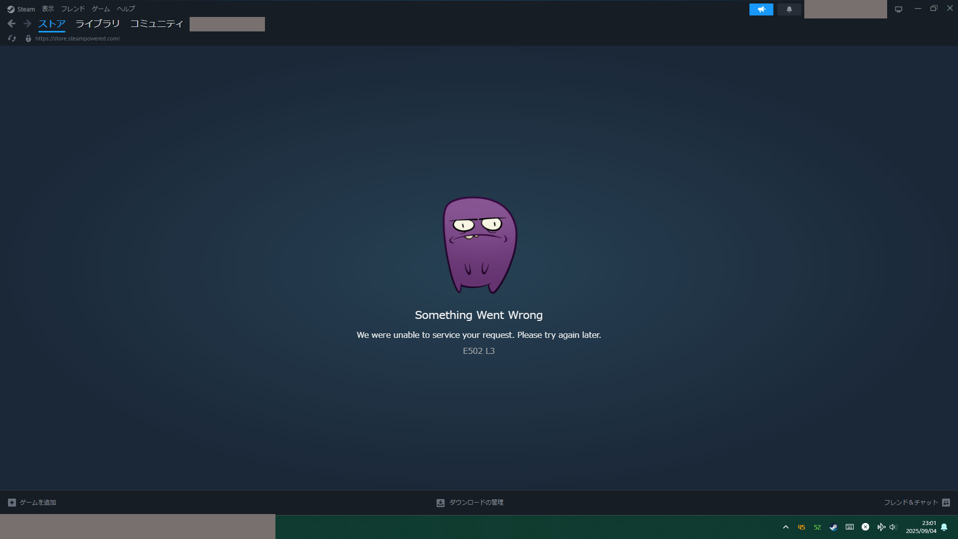Open the Games (ゲーム) menu
This screenshot has width=958, height=539.
101,9
